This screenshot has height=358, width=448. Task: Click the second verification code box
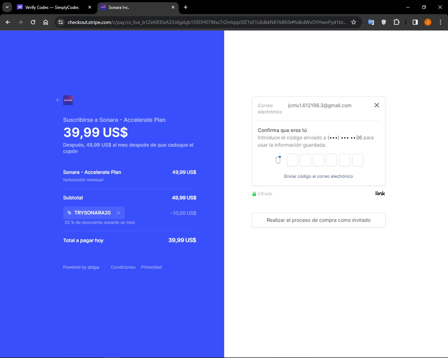click(x=305, y=160)
